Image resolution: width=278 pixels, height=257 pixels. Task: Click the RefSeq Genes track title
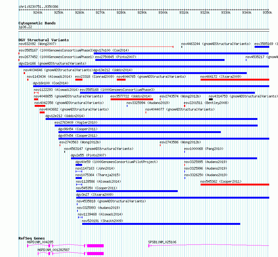(x=32, y=238)
